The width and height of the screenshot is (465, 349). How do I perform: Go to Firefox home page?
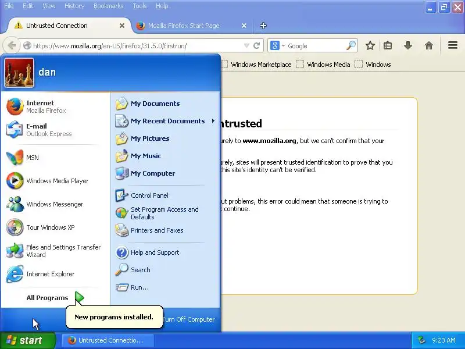(x=429, y=46)
